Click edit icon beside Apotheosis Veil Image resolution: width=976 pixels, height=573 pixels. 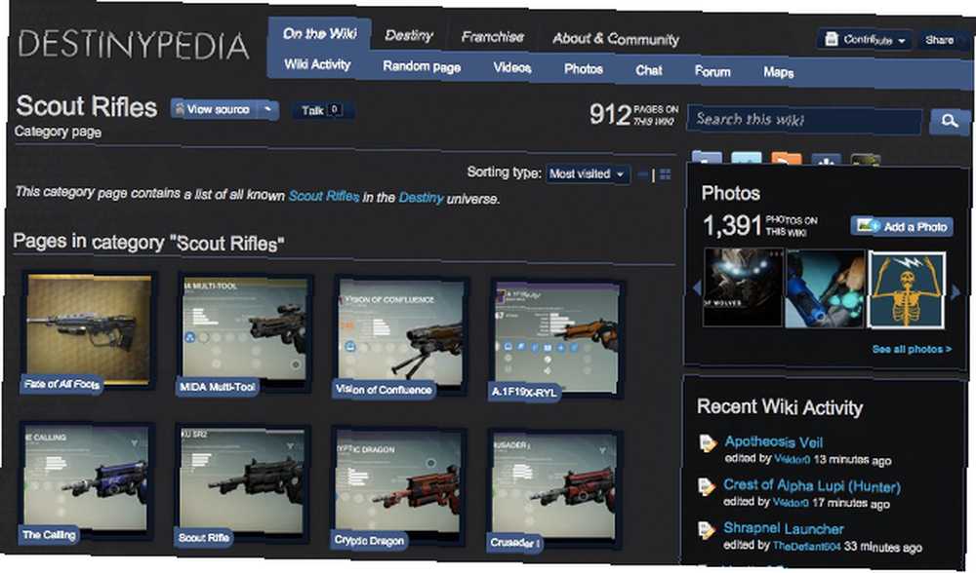pos(707,443)
